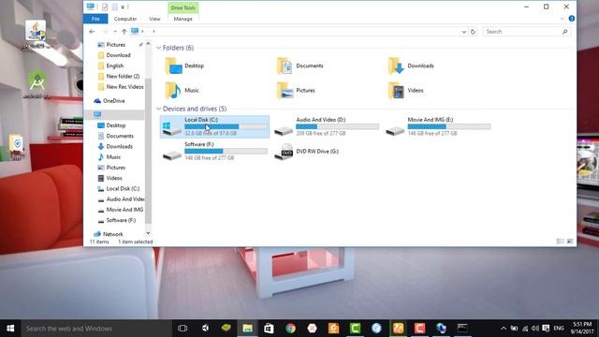The width and height of the screenshot is (599, 337).
Task: Open File Explorer taskbar icon
Action: pyautogui.click(x=247, y=329)
